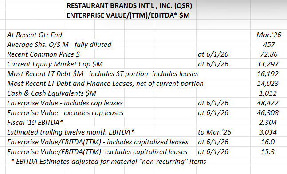Select the 'Recent Common Price $' label cell
The image size is (287, 174).
pyautogui.click(x=43, y=54)
